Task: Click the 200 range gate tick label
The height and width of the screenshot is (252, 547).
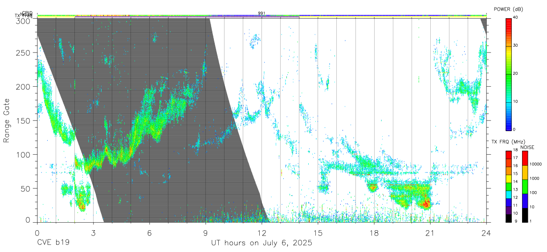Action: [24, 87]
